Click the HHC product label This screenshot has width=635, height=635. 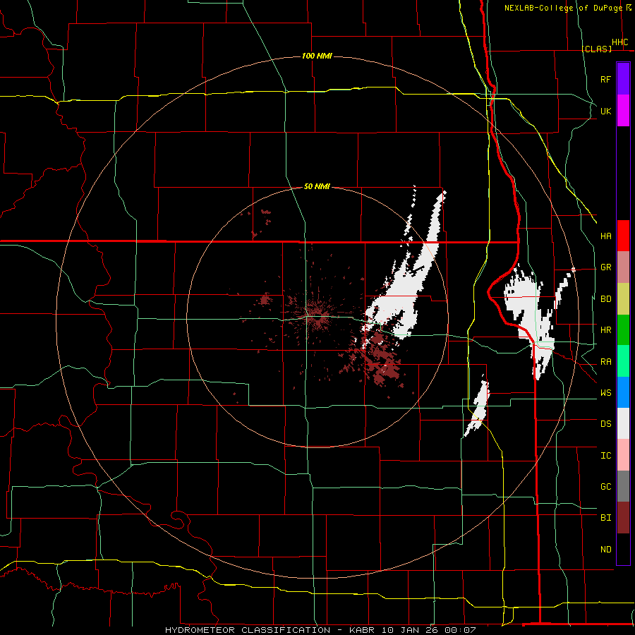click(x=619, y=42)
